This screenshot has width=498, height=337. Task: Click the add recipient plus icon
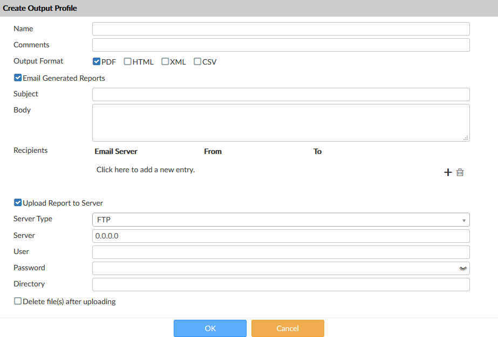(x=448, y=172)
